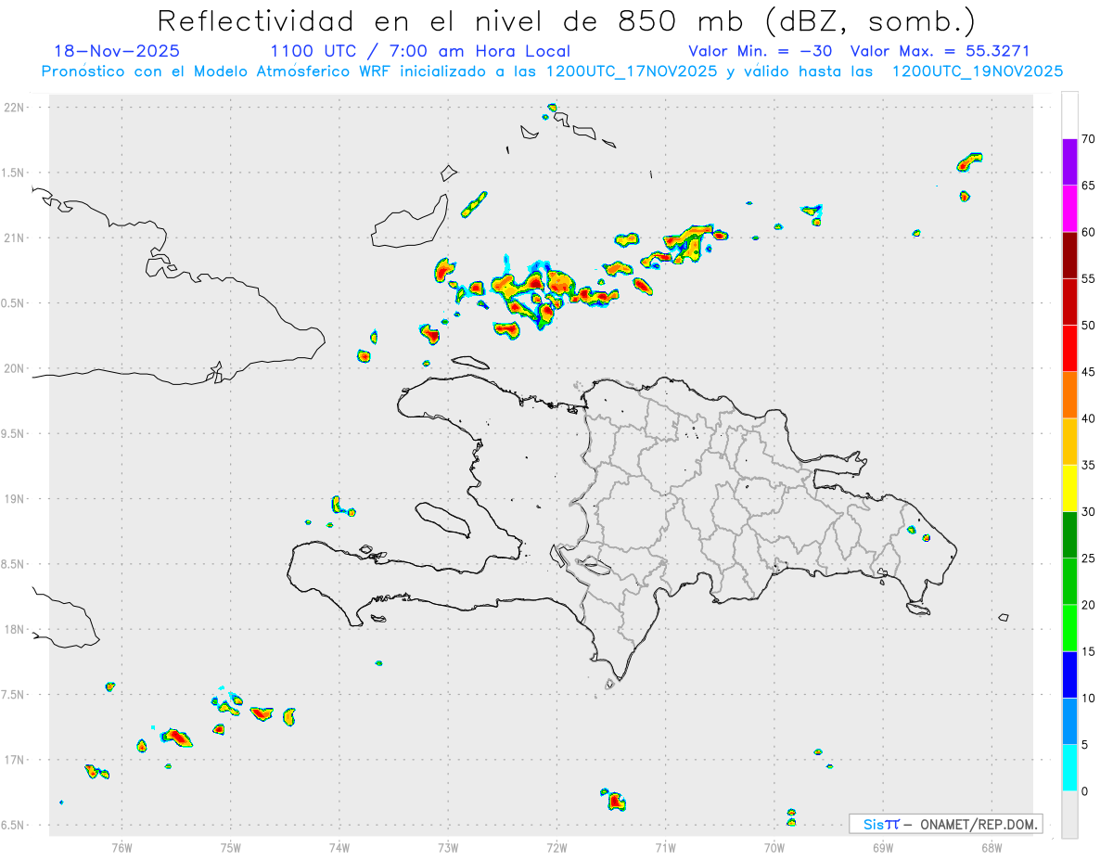Click the 'Valor Min. = -30' text
The image size is (1113, 860).
(x=761, y=51)
